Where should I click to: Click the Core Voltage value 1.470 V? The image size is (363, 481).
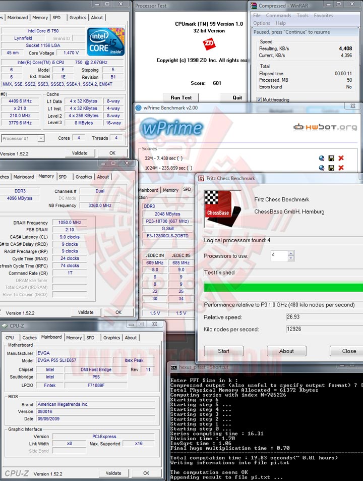[x=72, y=53]
